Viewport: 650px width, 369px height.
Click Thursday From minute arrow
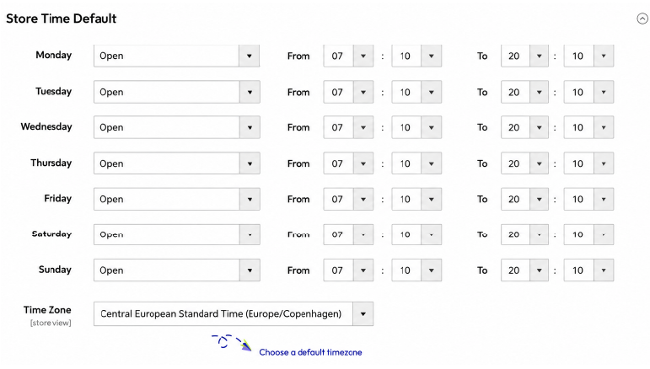click(431, 163)
